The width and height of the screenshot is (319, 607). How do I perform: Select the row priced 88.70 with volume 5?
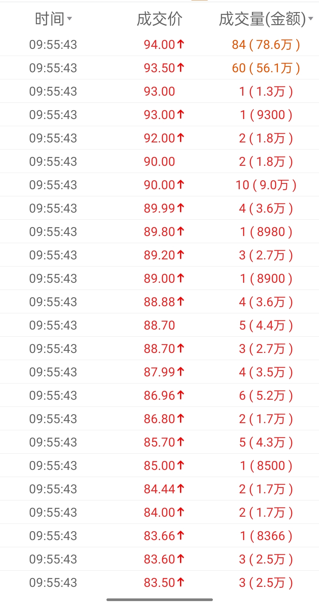tap(159, 325)
